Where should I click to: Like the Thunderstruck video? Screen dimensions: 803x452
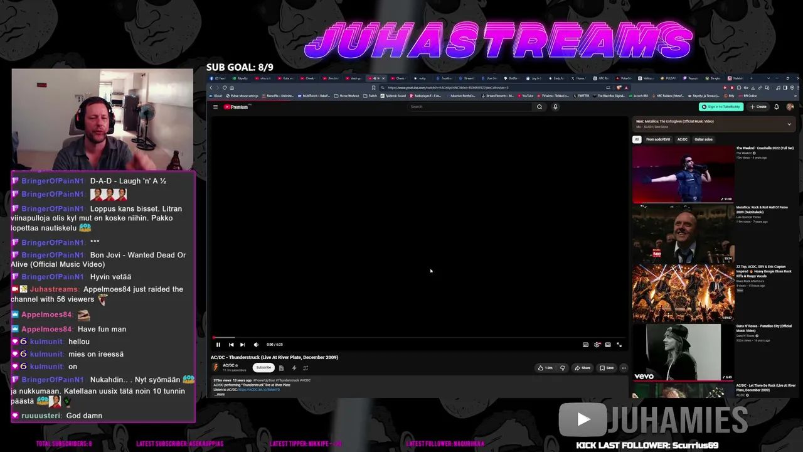tap(545, 368)
